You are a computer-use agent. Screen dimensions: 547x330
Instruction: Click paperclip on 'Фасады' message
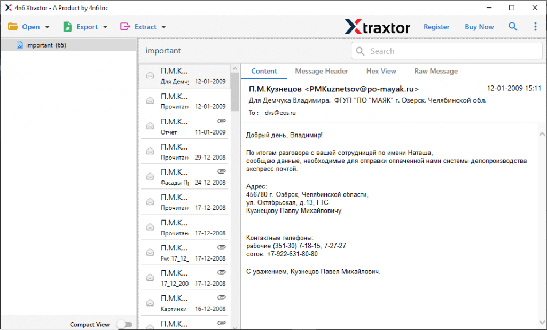[222, 171]
